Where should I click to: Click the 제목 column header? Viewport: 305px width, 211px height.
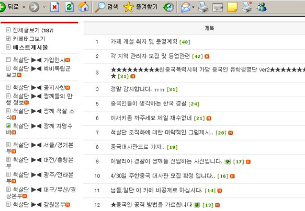click(209, 28)
